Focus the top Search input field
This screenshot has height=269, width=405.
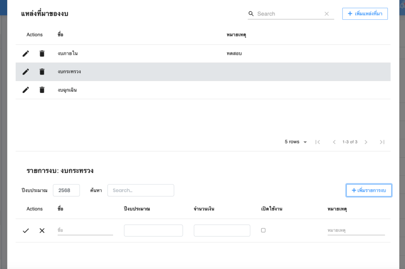290,14
